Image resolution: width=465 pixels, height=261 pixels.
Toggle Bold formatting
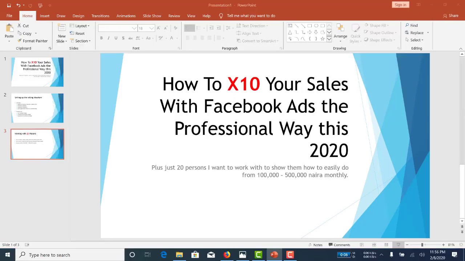coord(101,38)
